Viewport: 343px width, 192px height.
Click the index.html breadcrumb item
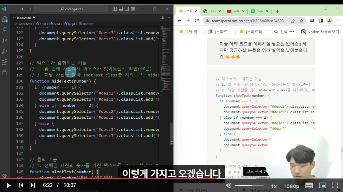(x=25, y=24)
